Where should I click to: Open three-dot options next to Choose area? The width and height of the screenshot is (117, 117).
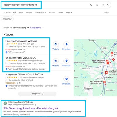click(44, 28)
